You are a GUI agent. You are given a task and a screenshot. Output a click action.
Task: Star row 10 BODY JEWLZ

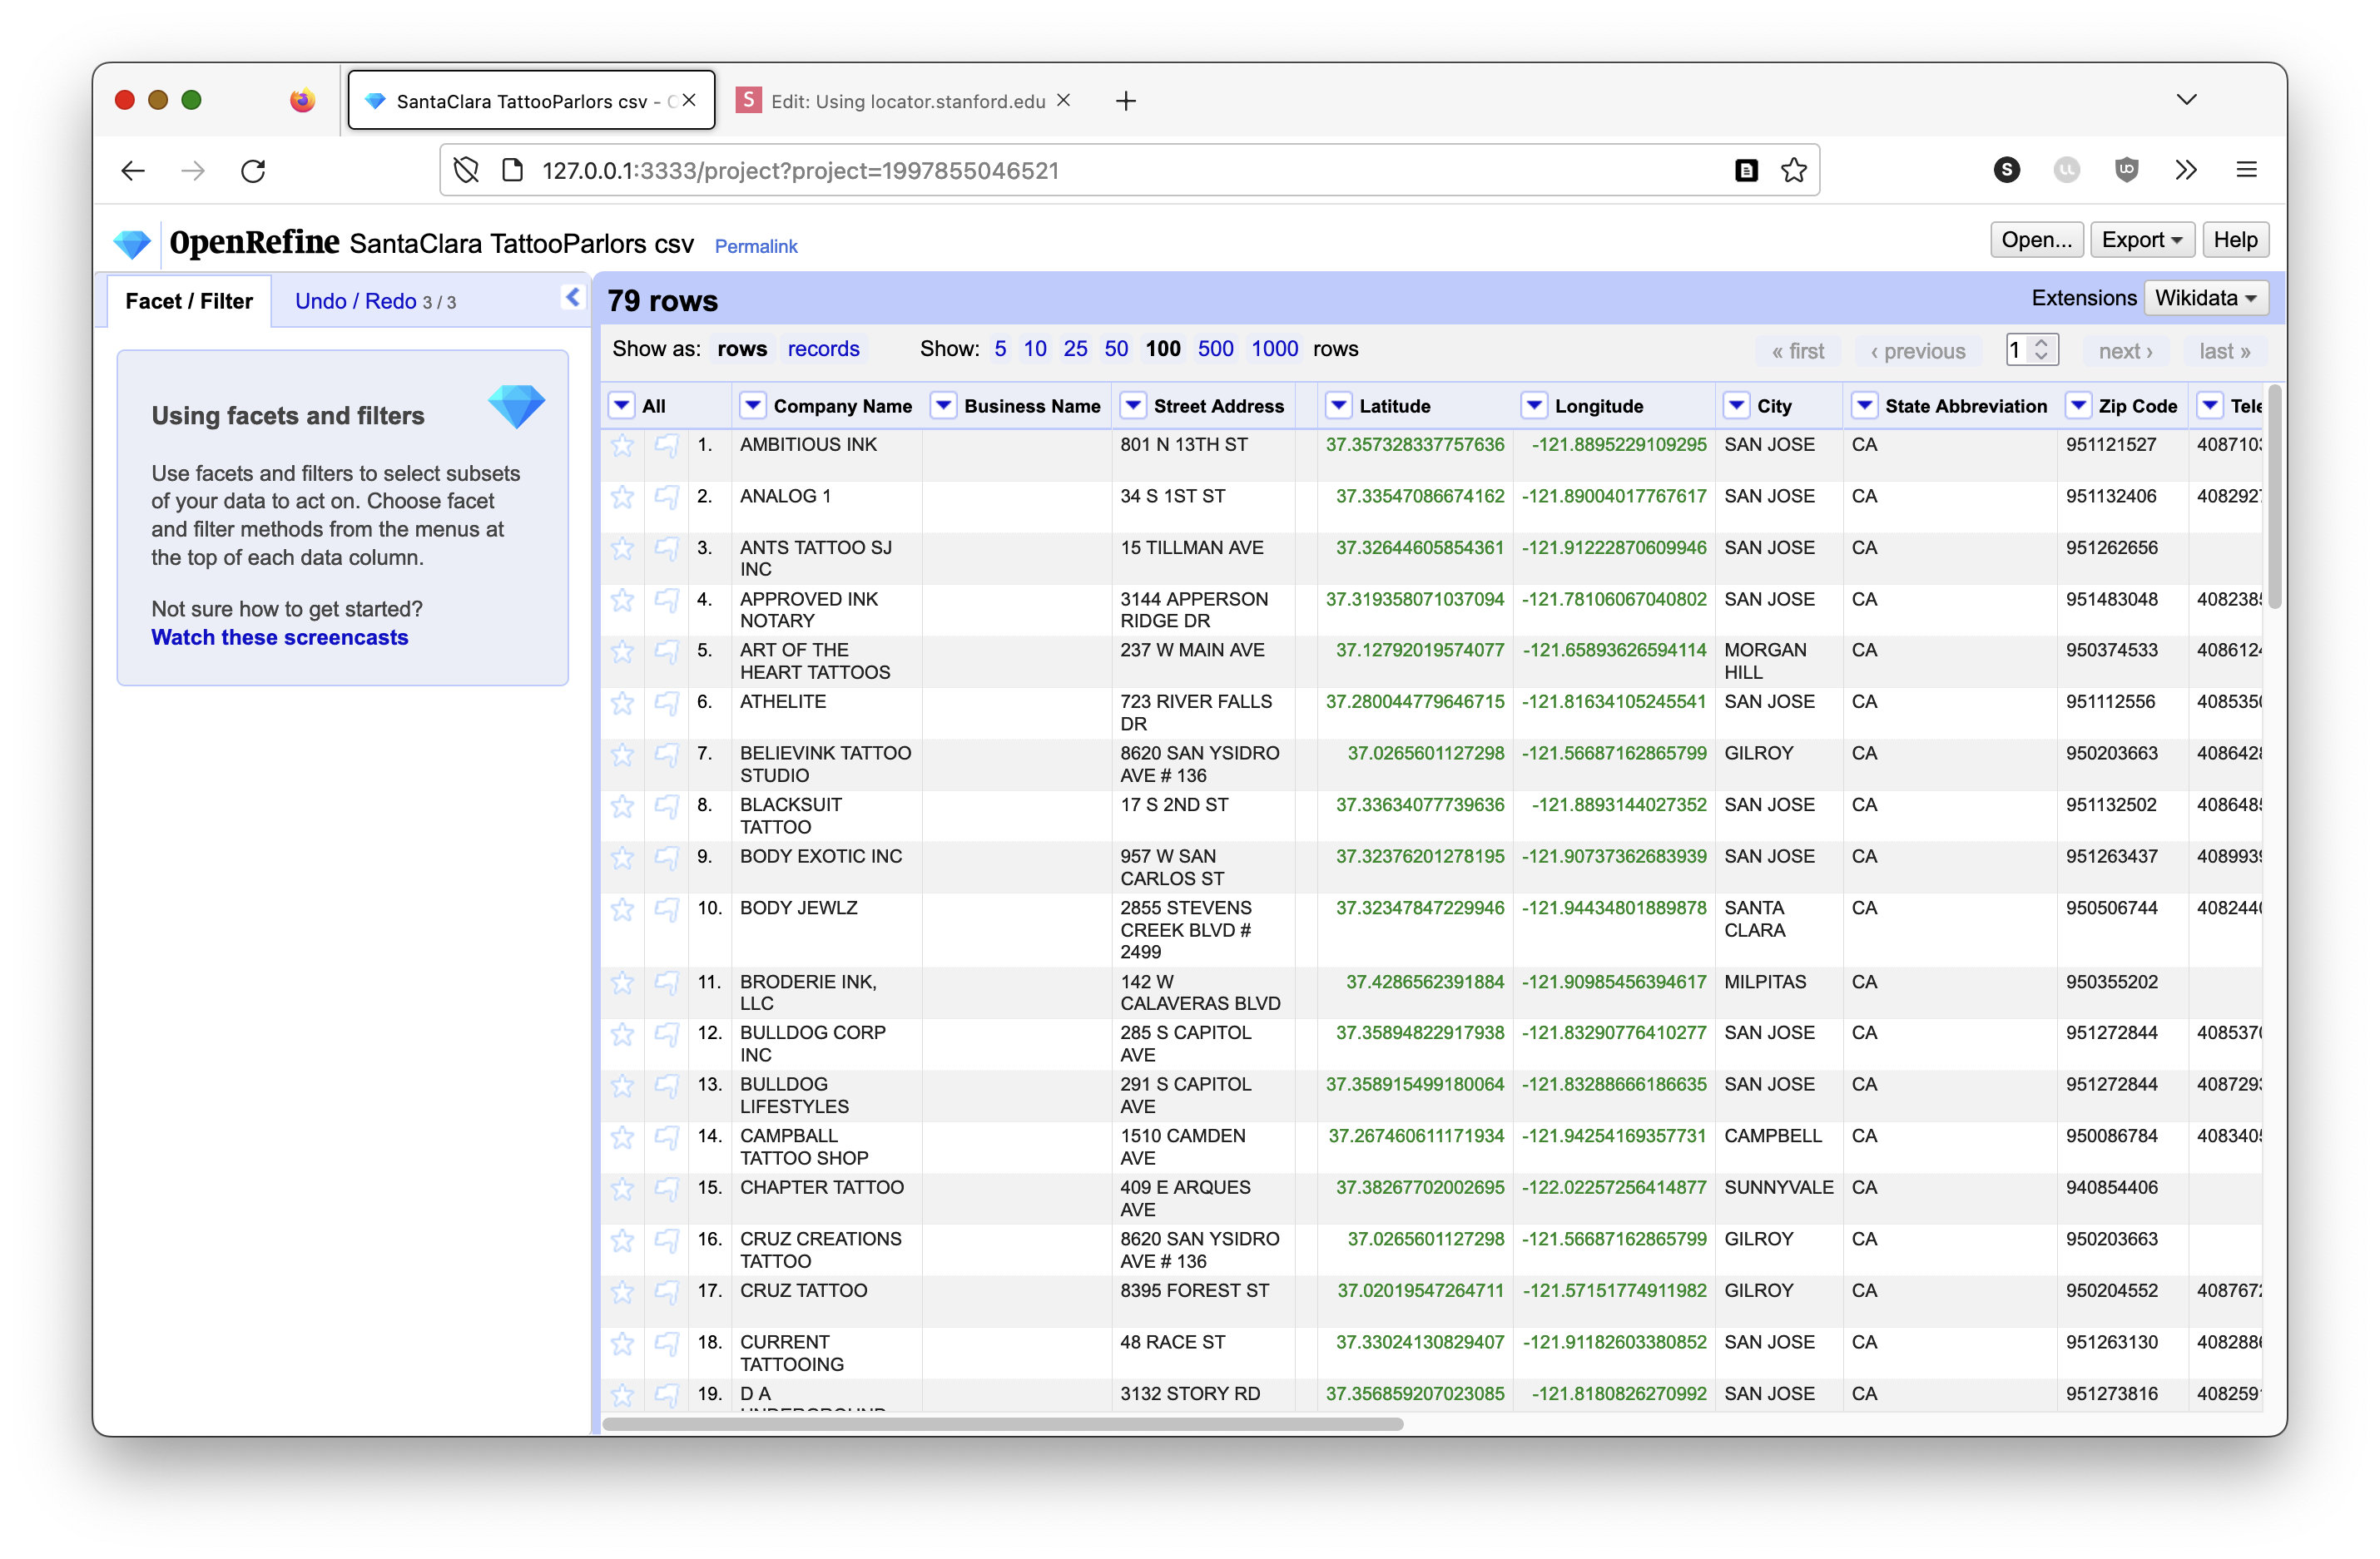(x=622, y=909)
